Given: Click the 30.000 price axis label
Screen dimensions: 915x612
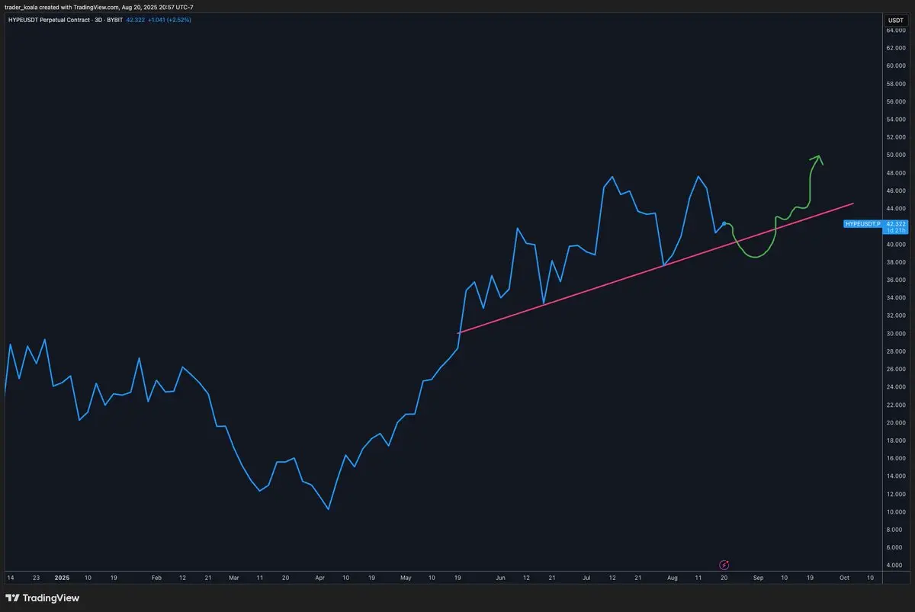Looking at the screenshot, I should 895,334.
